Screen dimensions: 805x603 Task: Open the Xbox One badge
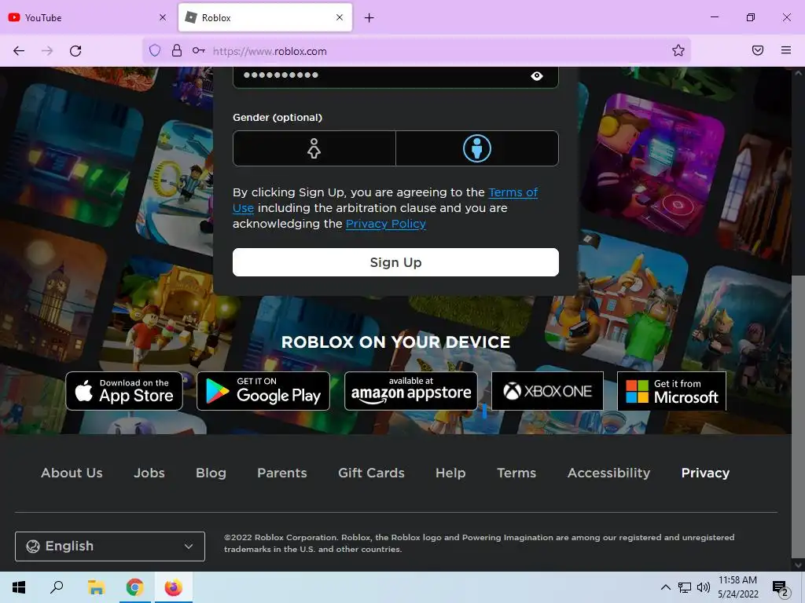[x=547, y=391]
